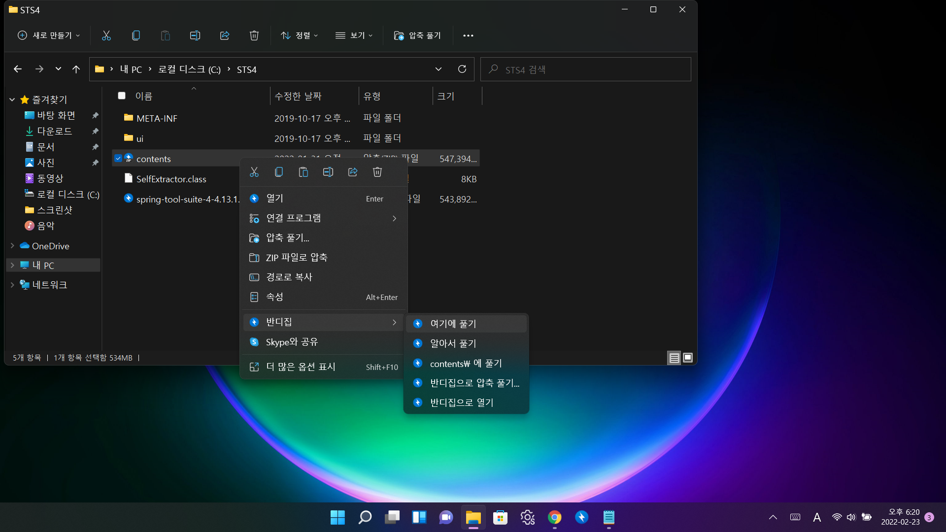Click the copy icon in Explorer toolbar
This screenshot has width=946, height=532.
[136, 35]
